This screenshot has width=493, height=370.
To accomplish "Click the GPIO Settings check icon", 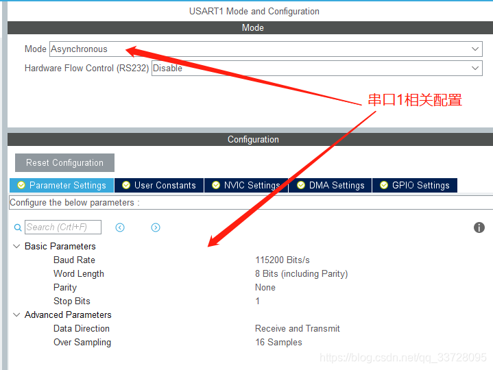I will click(384, 185).
